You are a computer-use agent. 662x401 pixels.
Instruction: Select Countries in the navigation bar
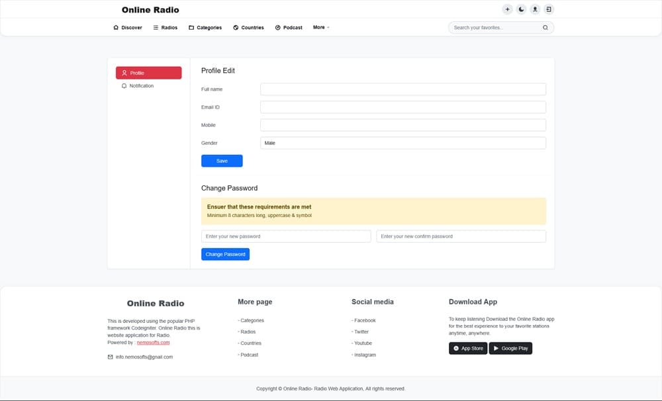pyautogui.click(x=249, y=28)
